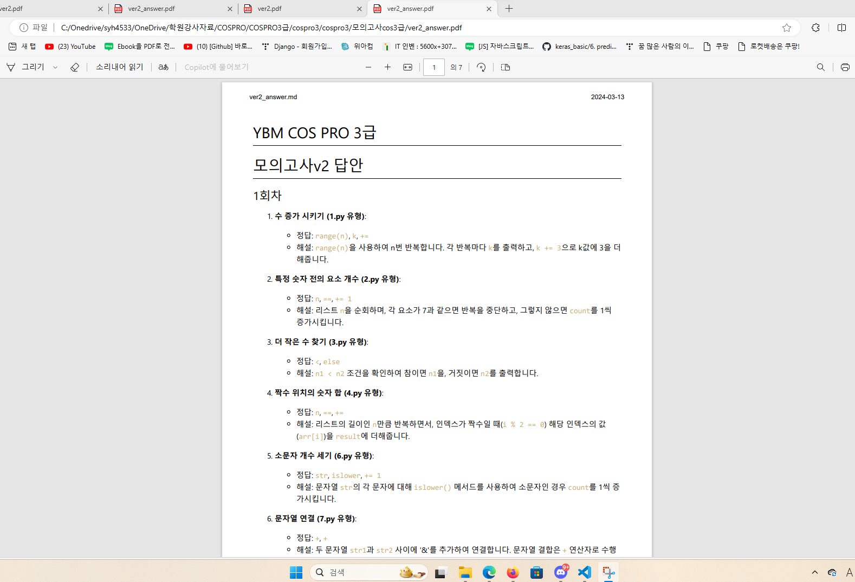Zoom in the PDF with plus button
The height and width of the screenshot is (582, 855).
[387, 67]
